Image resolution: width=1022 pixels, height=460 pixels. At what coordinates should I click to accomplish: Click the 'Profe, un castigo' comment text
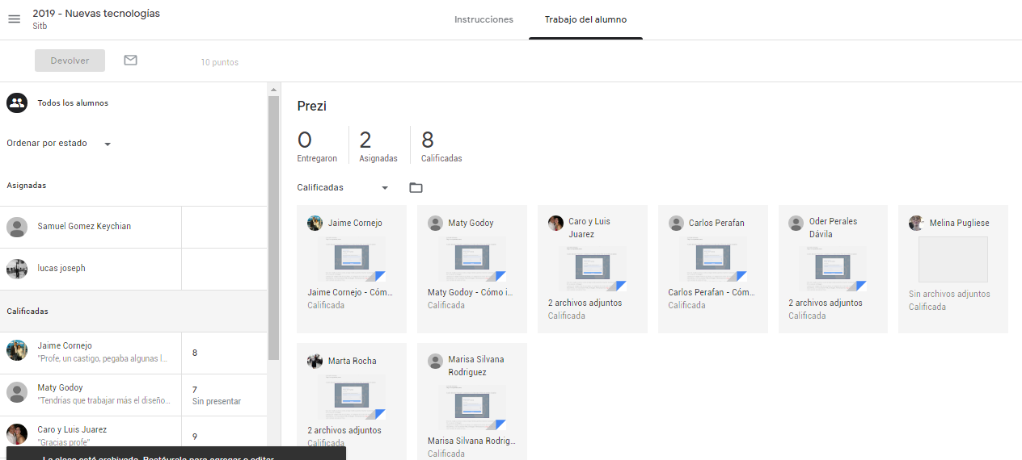pyautogui.click(x=103, y=358)
